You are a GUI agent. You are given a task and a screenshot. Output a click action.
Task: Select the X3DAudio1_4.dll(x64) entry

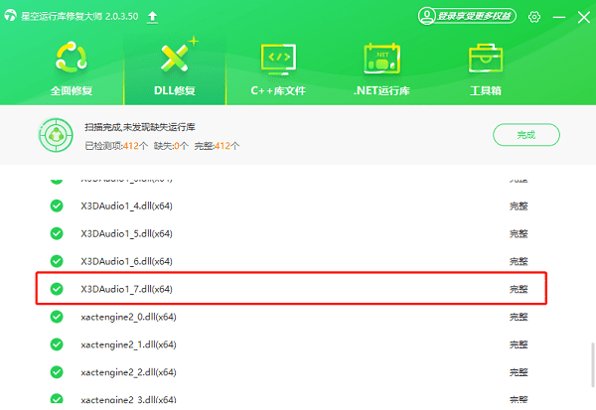pos(126,205)
